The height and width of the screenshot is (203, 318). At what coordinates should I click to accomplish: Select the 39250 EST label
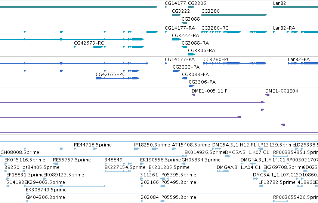tap(12, 167)
